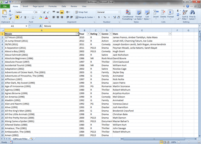Click the Orientation text angle icon
Viewport: 201px width, 144px height.
pyautogui.click(x=67, y=12)
